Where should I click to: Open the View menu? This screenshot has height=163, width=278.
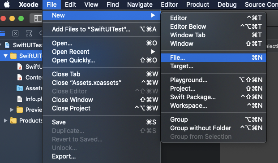click(x=91, y=4)
